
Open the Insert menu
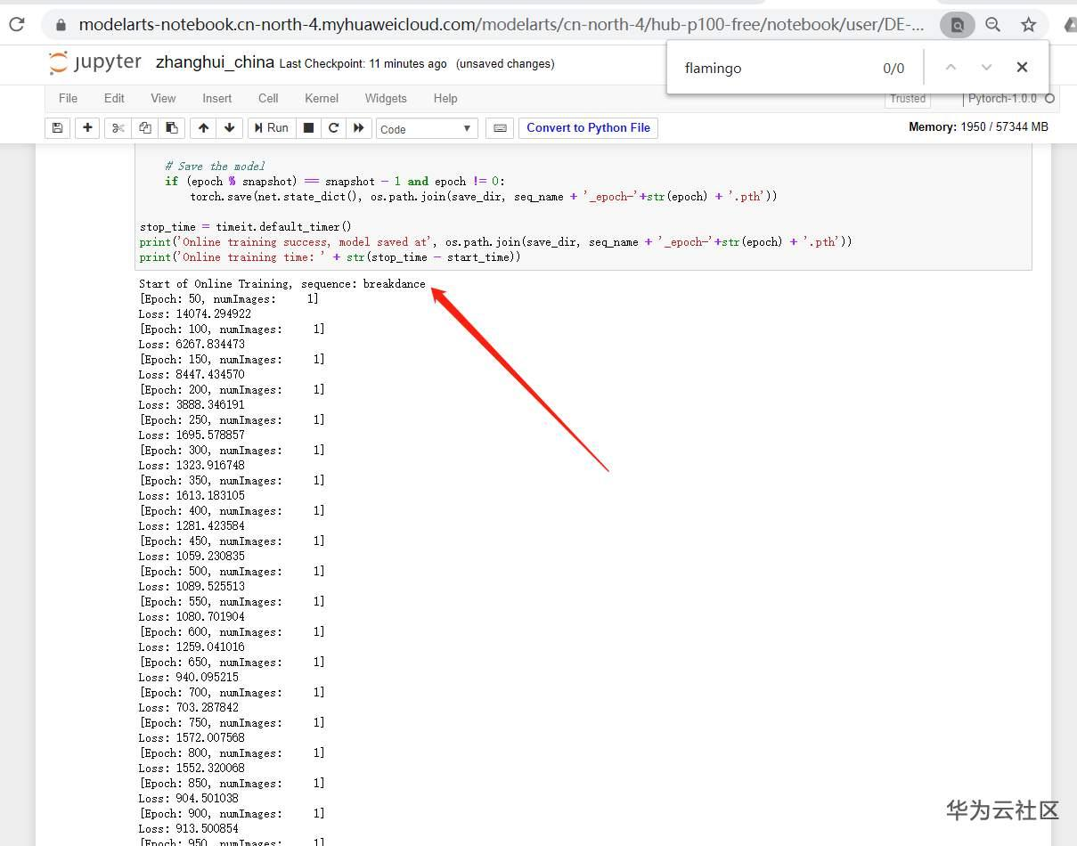click(216, 99)
